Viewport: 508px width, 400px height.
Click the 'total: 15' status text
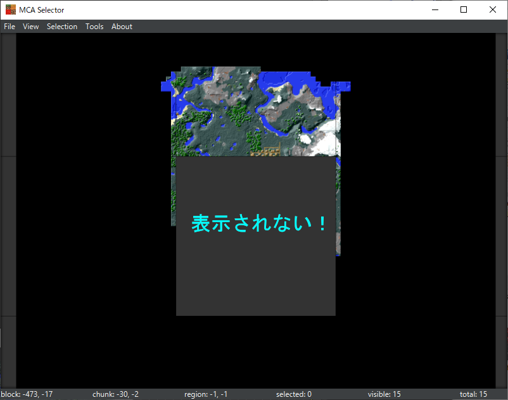pyautogui.click(x=473, y=394)
